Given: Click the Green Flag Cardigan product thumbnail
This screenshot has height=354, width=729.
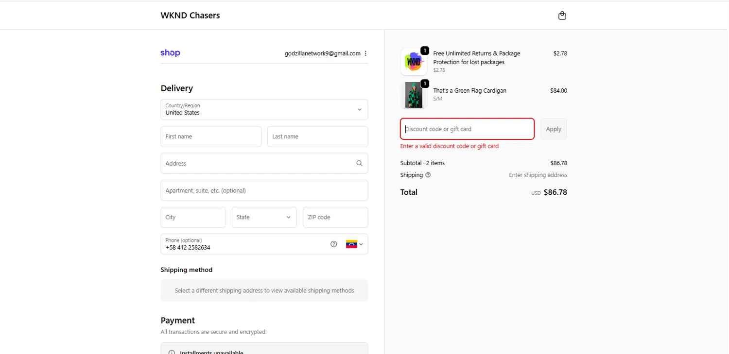Looking at the screenshot, I should coord(414,95).
